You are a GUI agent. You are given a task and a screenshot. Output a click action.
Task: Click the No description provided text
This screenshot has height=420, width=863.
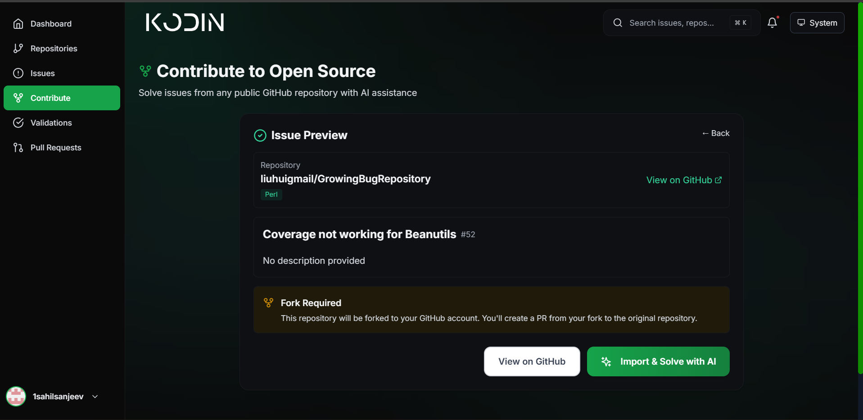[314, 261]
